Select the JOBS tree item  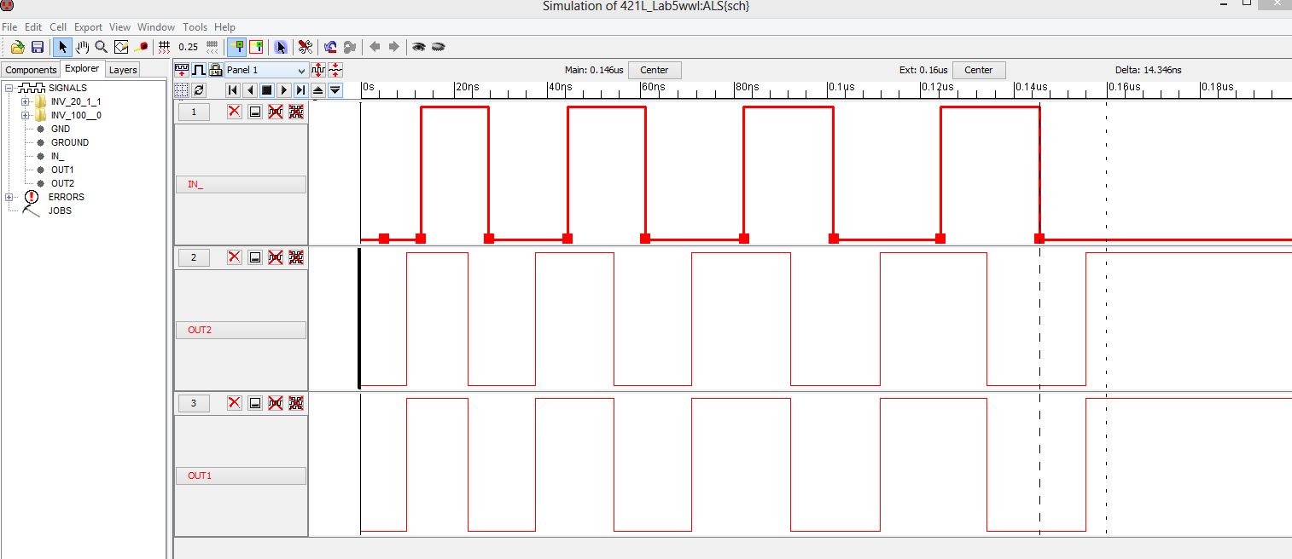click(60, 210)
